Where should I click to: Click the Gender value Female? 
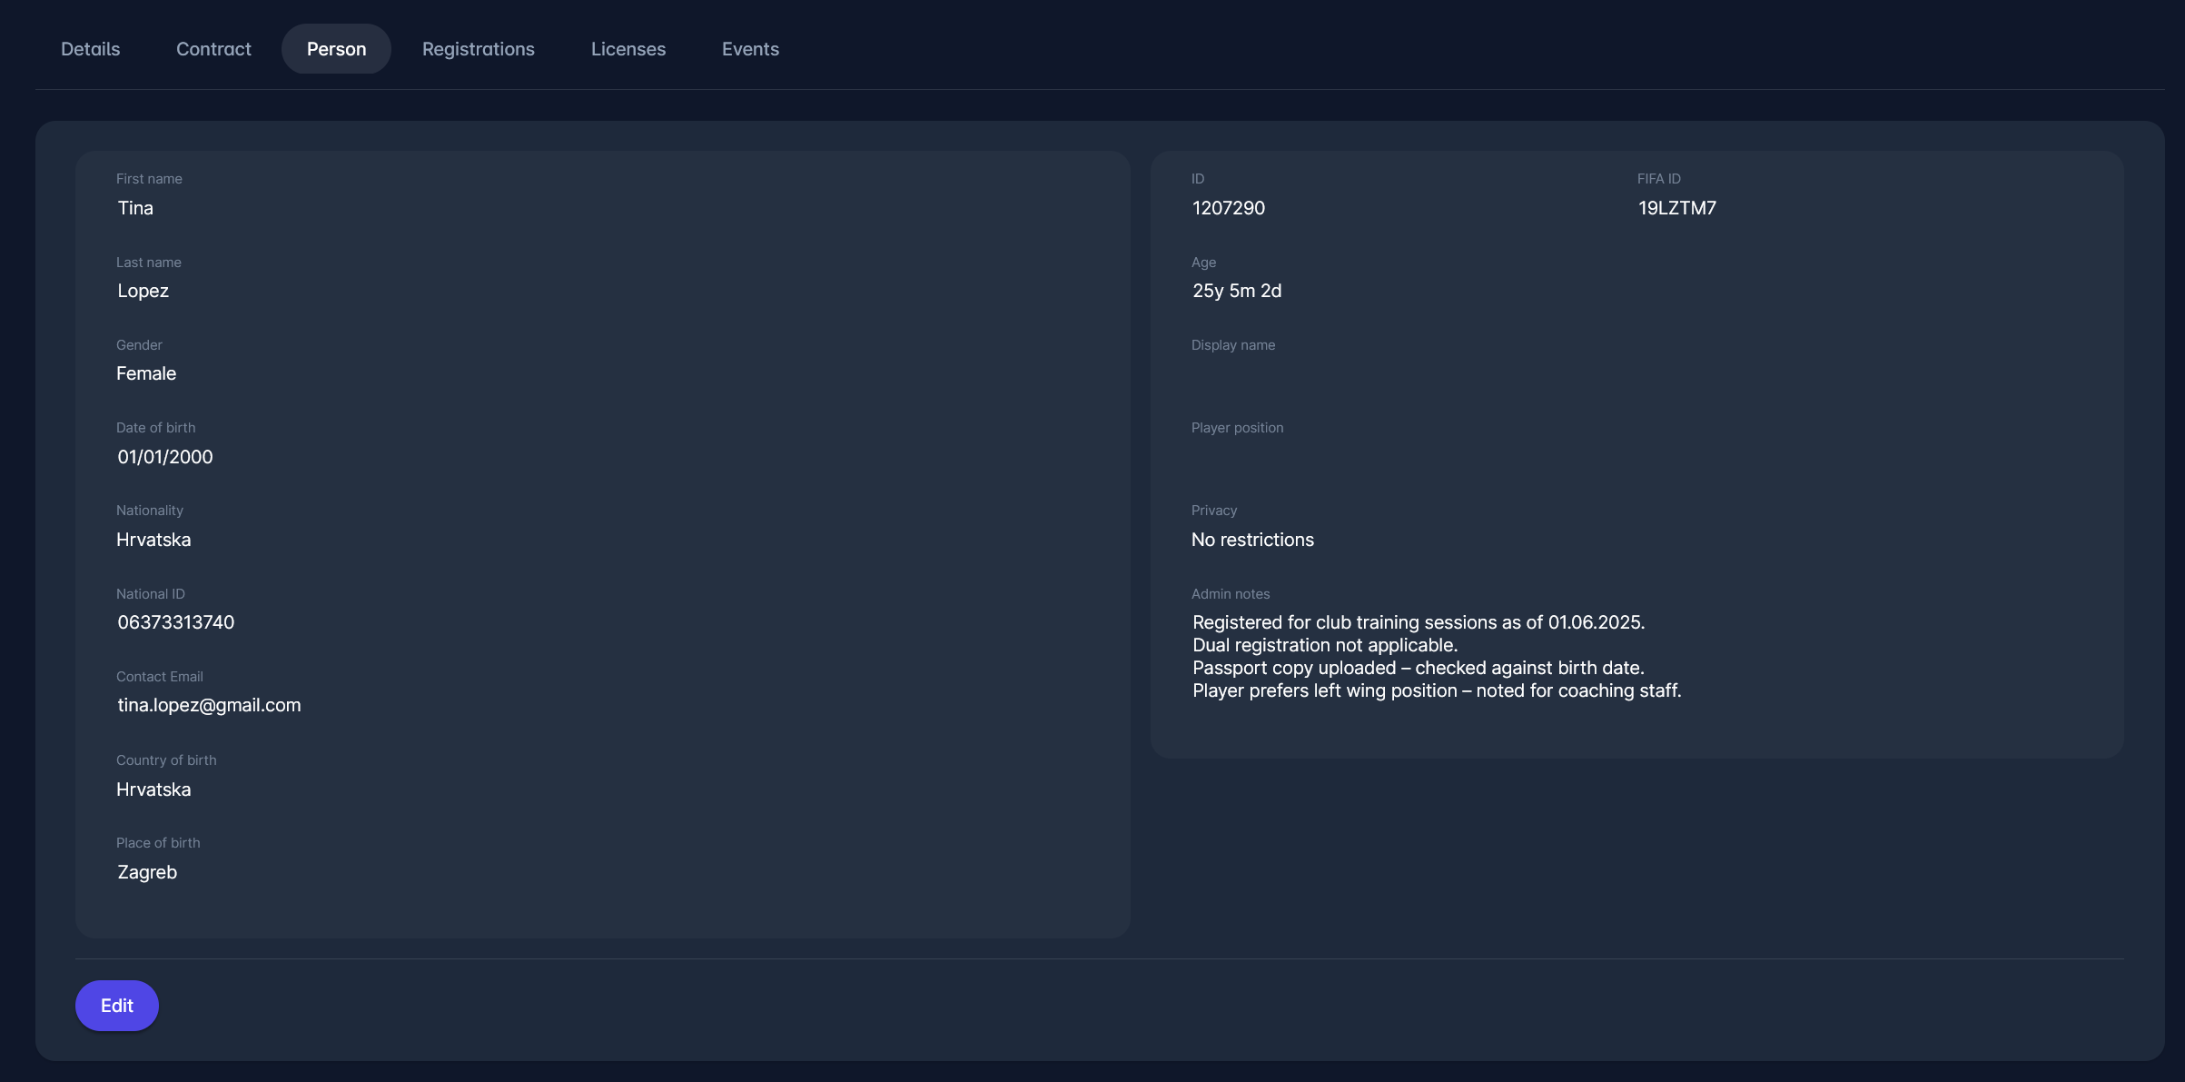(146, 373)
